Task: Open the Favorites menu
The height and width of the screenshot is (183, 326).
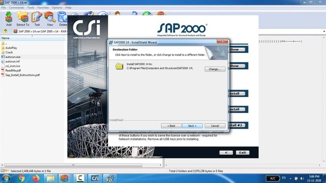Action: pyautogui.click(x=43, y=8)
